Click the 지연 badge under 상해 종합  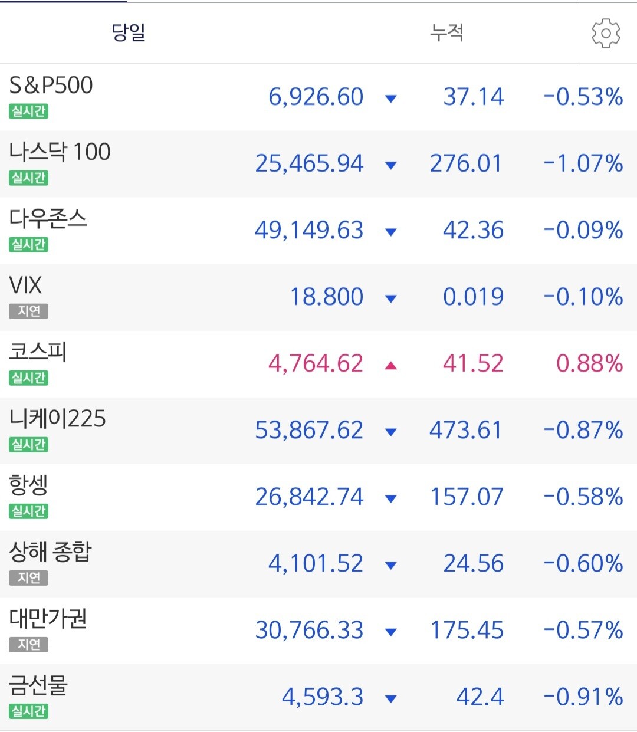(28, 578)
